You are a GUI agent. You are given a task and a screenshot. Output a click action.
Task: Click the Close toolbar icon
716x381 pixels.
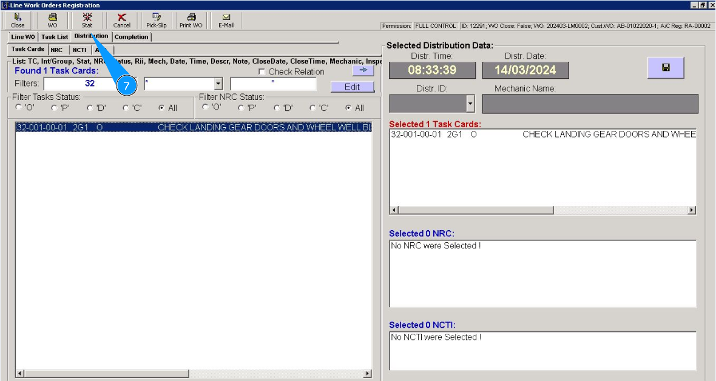(x=18, y=21)
